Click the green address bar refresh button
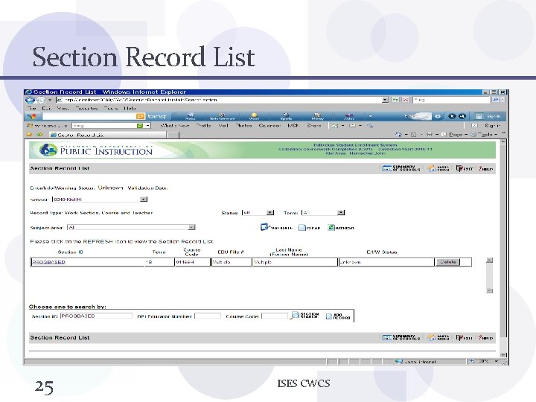Screen dimensions: 536x402 tap(395, 100)
